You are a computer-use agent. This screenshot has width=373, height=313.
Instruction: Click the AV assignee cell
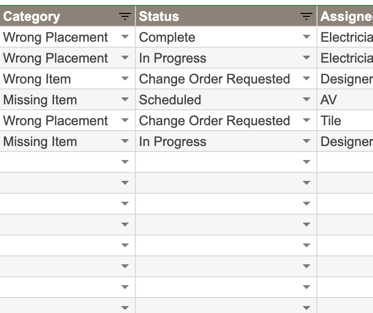coord(345,99)
